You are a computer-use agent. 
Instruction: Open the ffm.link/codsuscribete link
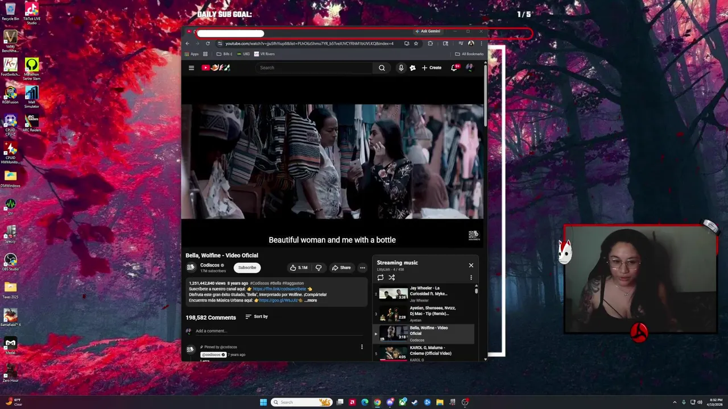[x=279, y=289]
